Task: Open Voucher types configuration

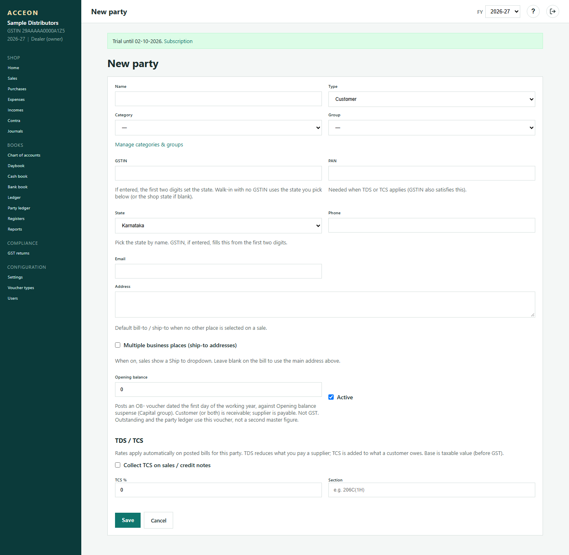Action: 21,288
